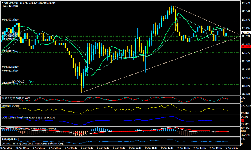Click the -0.24745 MACD scale value
The height and width of the screenshot is (150, 251).
[x=246, y=135]
